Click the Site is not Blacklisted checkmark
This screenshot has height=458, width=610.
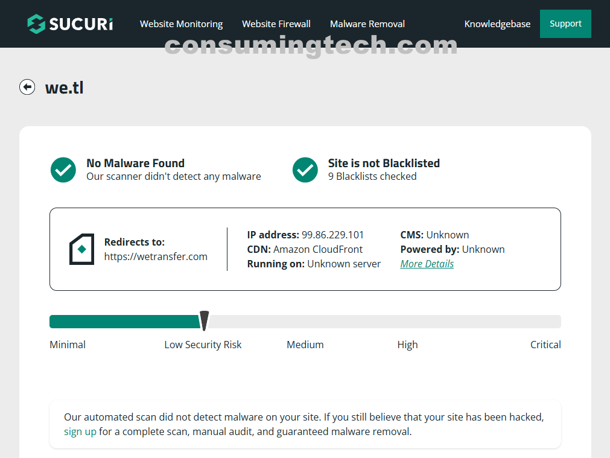point(305,170)
